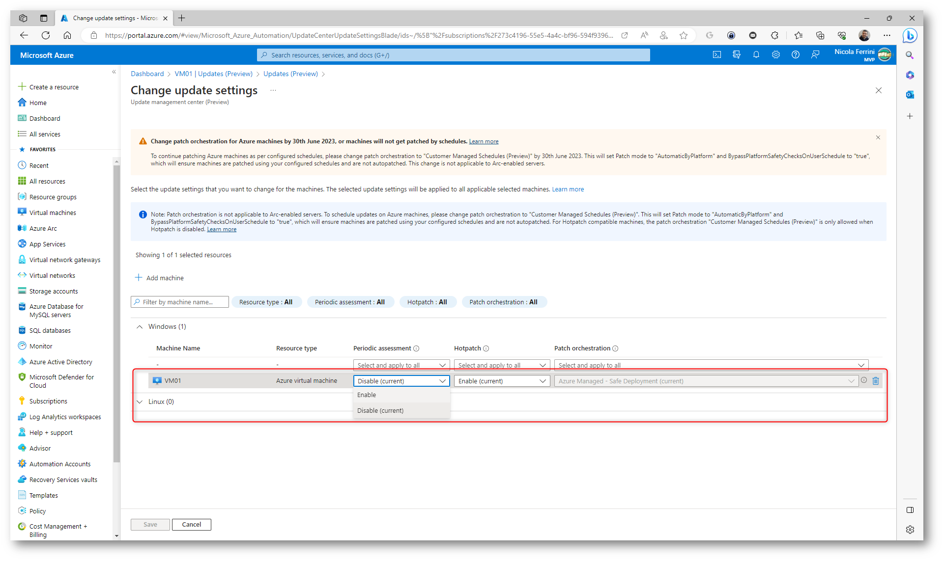Close the Change update settings blade
944x561 pixels.
[879, 90]
